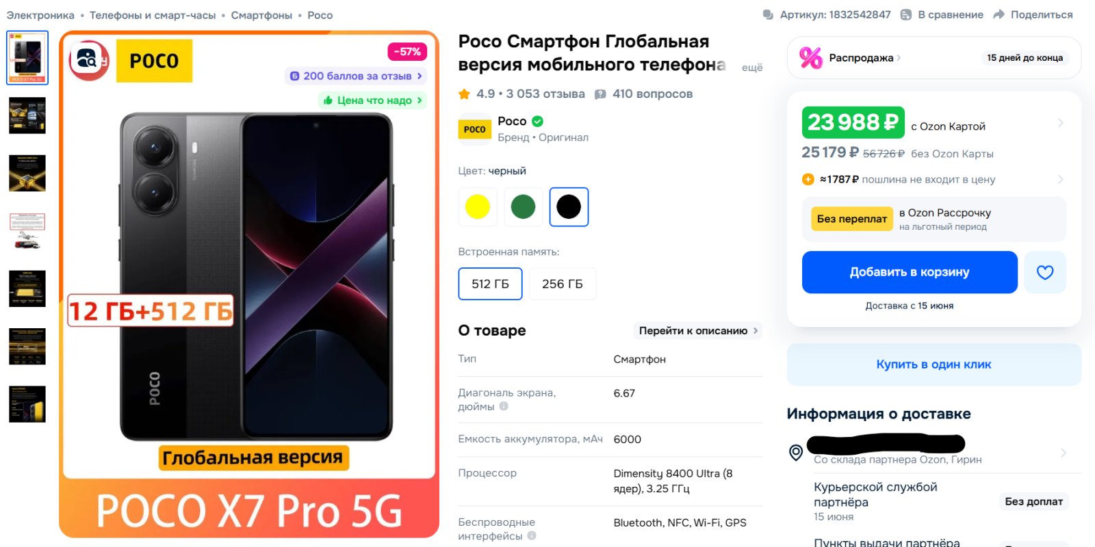Open the Смартфоны breadcrumb
The height and width of the screenshot is (547, 1095).
tap(261, 15)
